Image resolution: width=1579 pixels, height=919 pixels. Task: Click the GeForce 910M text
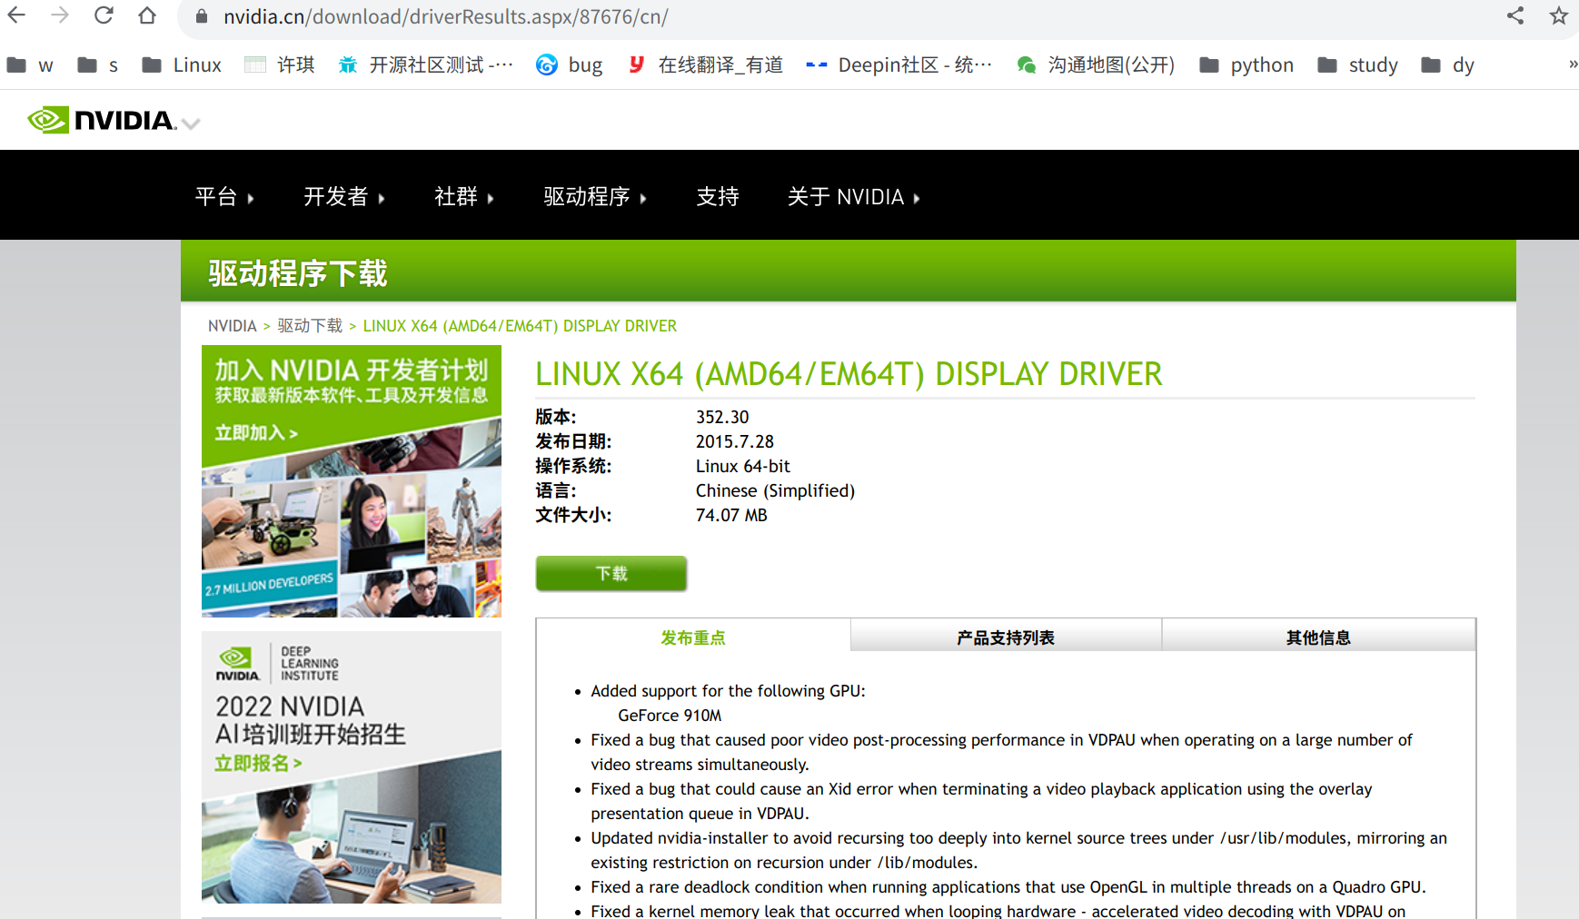pos(670,716)
